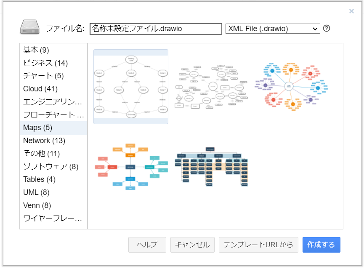Click the help question mark icon
The image size is (364, 269).
pyautogui.click(x=327, y=28)
